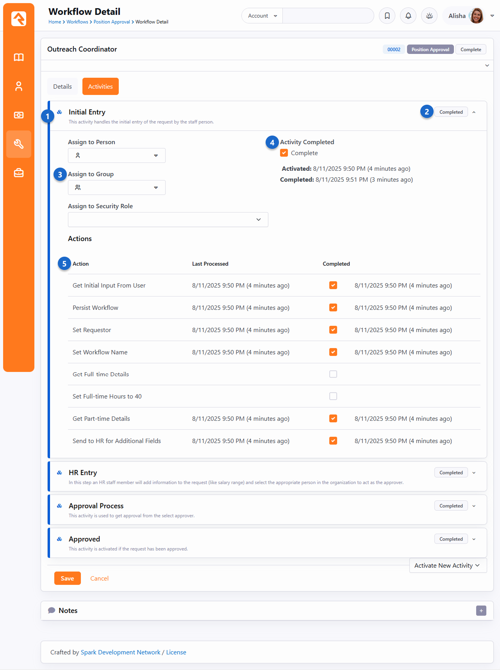Viewport: 500px width, 670px height.
Task: Check the Get Full-time Details completed box
Action: [x=333, y=374]
